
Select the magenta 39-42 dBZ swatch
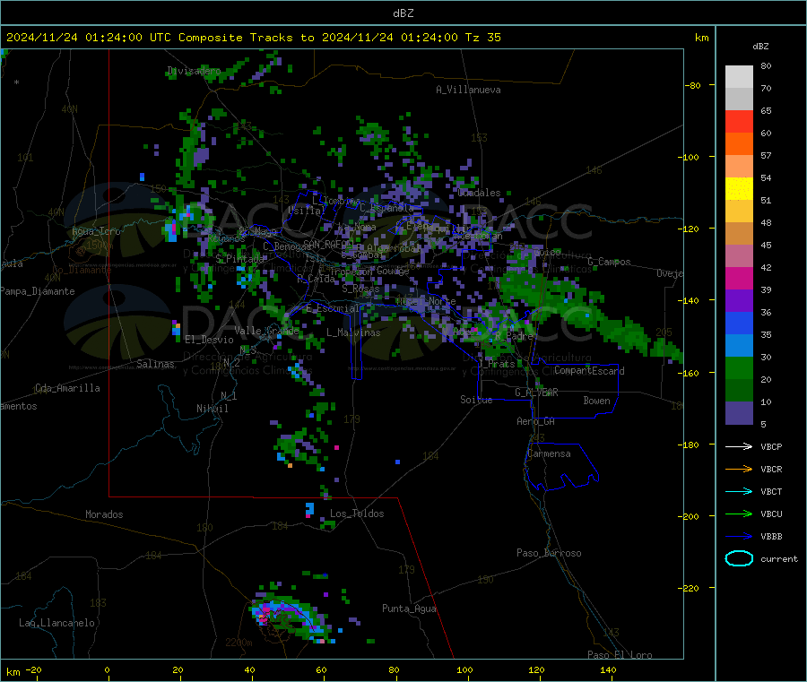click(x=739, y=278)
